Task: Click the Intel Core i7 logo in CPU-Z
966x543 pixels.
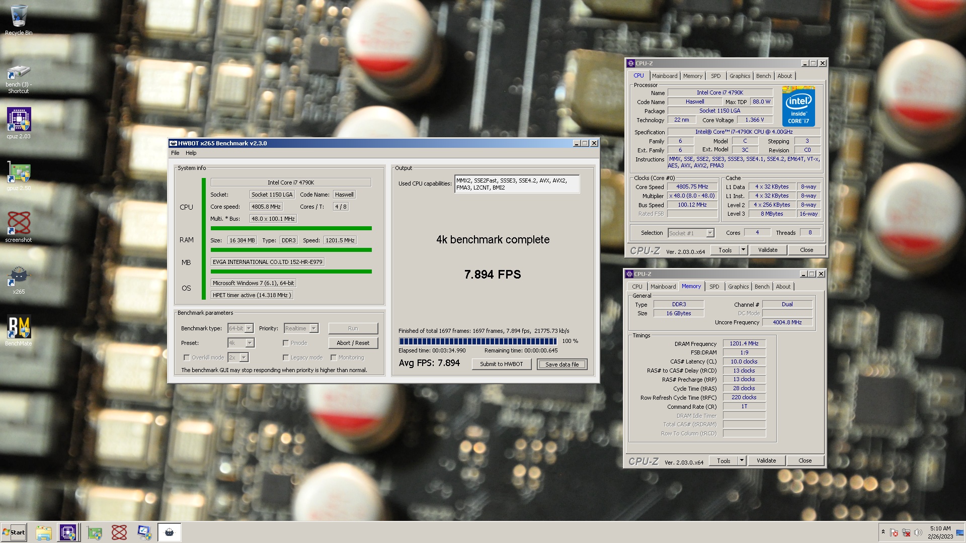Action: [798, 107]
